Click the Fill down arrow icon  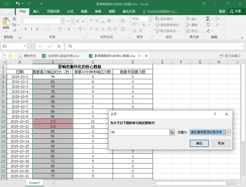pos(208,25)
